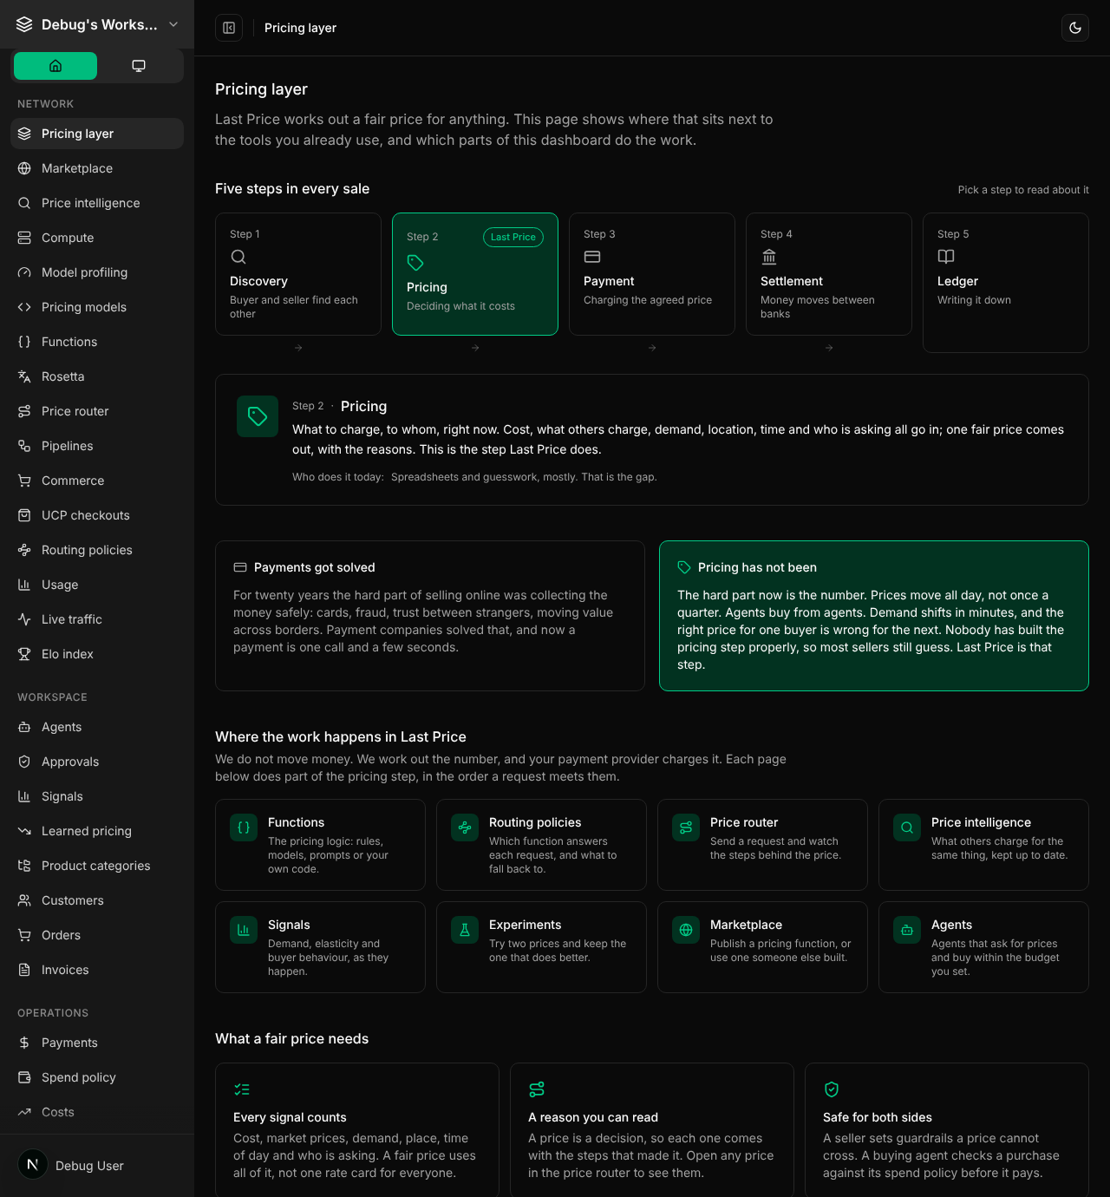
Task: Open the Debug's Workspace switcher dropdown
Action: [x=97, y=24]
